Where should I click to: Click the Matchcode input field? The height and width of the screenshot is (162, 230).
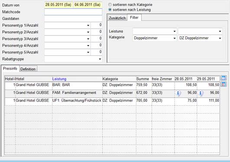click(73, 12)
